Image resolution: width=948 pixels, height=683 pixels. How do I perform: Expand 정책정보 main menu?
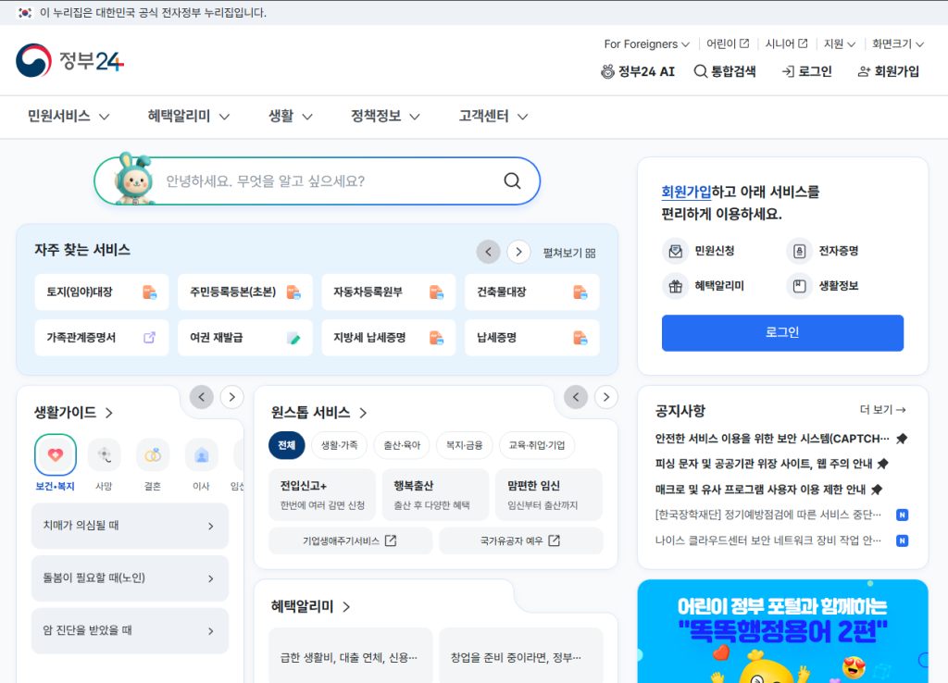(x=385, y=116)
